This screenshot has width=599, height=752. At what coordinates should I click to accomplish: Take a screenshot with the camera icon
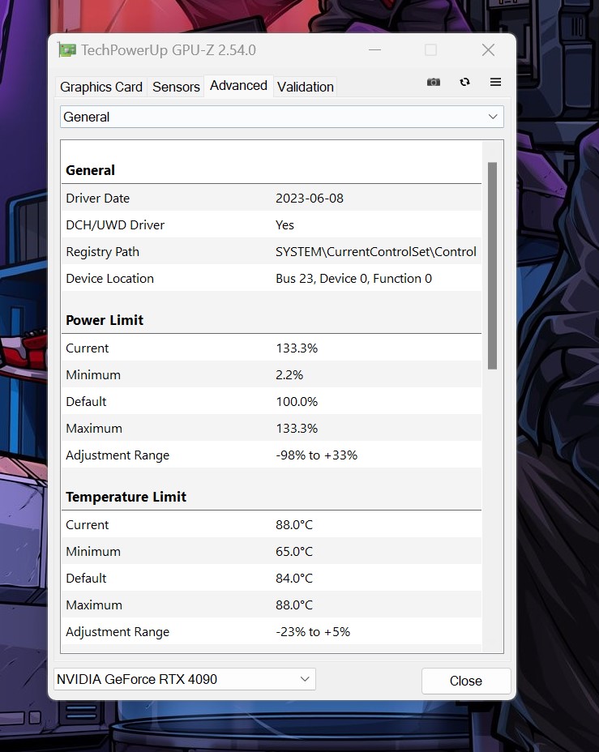coord(433,82)
